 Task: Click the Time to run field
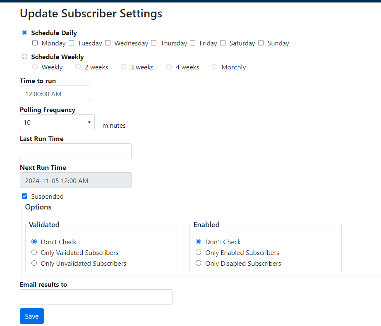[x=55, y=93]
